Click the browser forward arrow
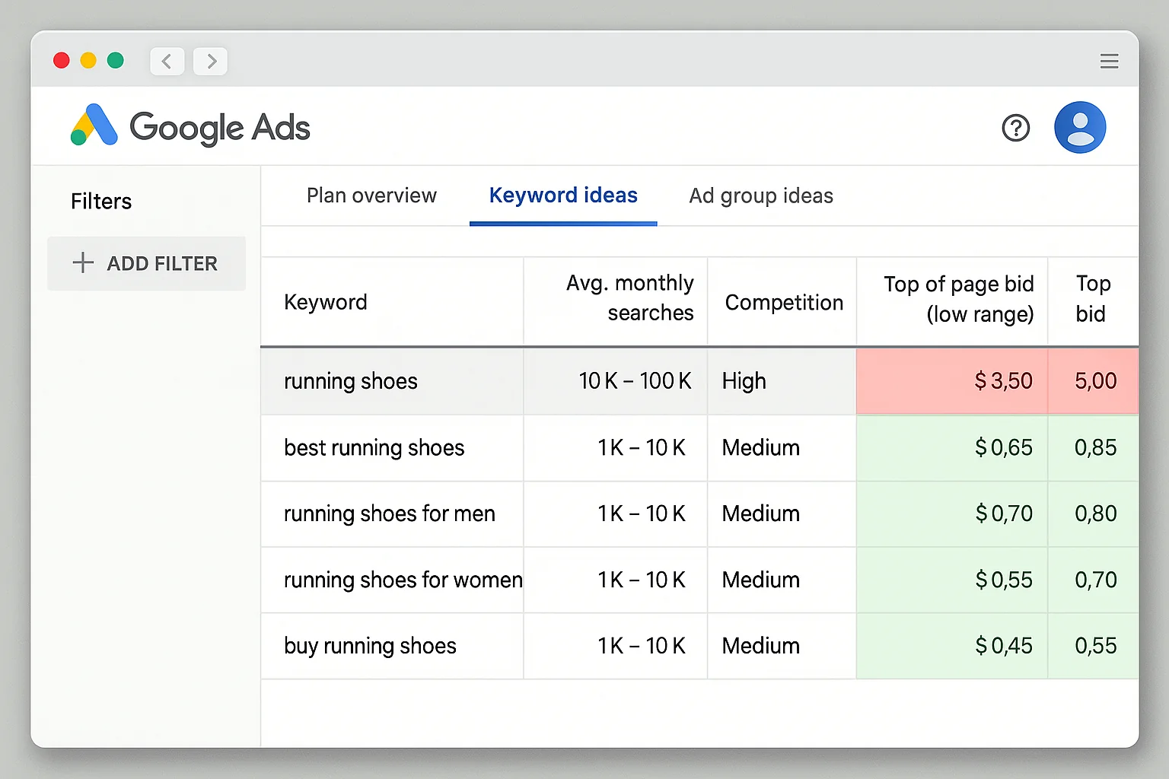This screenshot has height=779, width=1169. click(x=210, y=61)
